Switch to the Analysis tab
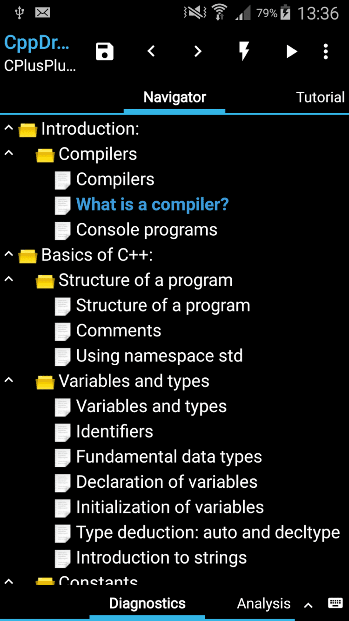 coord(263,604)
